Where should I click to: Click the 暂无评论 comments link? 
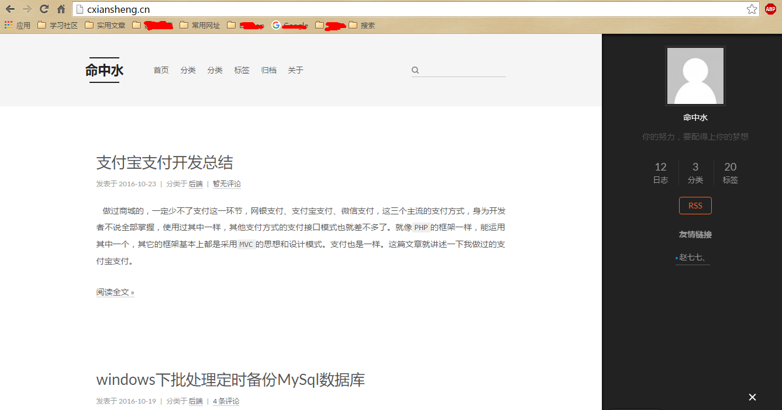tap(227, 184)
